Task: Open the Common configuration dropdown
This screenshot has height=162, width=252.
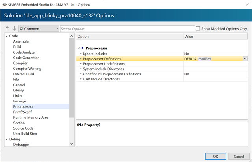Action: click(39, 29)
